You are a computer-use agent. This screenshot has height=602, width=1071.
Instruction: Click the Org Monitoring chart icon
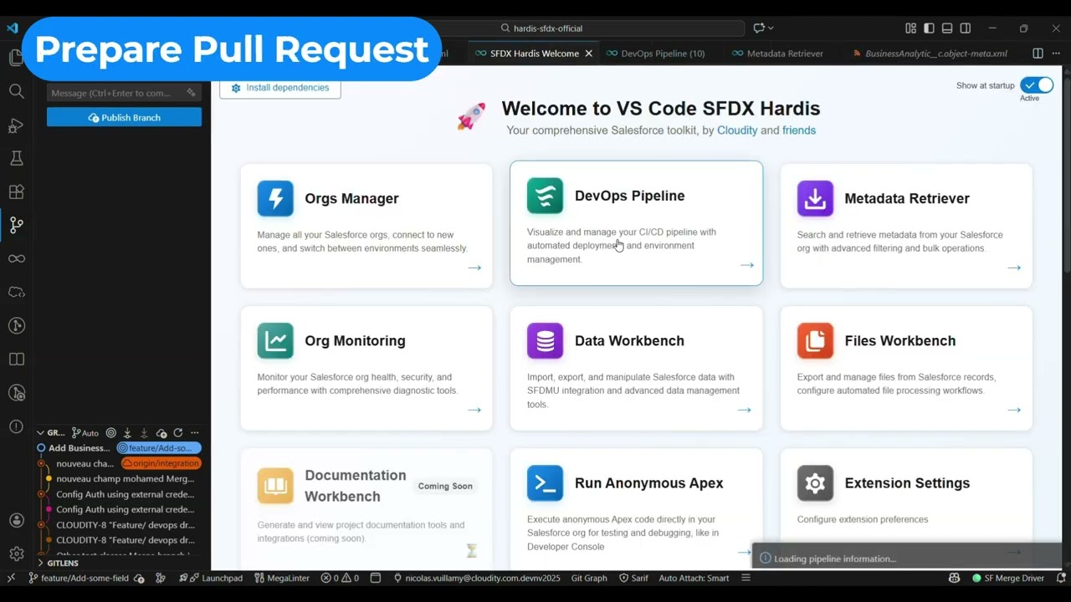(275, 341)
